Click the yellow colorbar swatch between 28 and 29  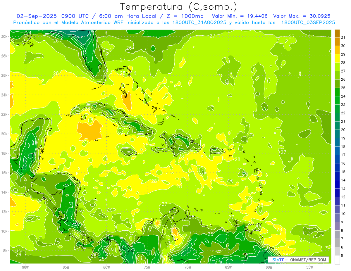tap(337, 58)
